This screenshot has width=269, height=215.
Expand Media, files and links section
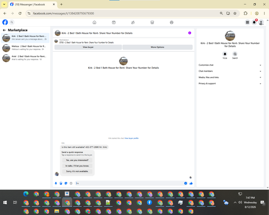tap(230, 77)
